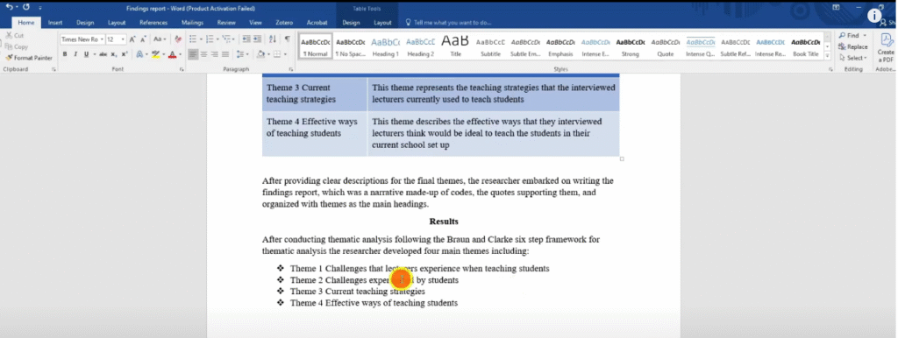
Task: Open Text Effects and Typography
Action: click(139, 54)
